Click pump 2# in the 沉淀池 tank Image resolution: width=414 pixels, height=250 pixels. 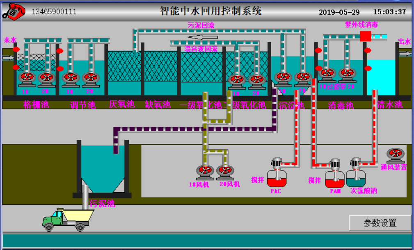click(x=303, y=78)
